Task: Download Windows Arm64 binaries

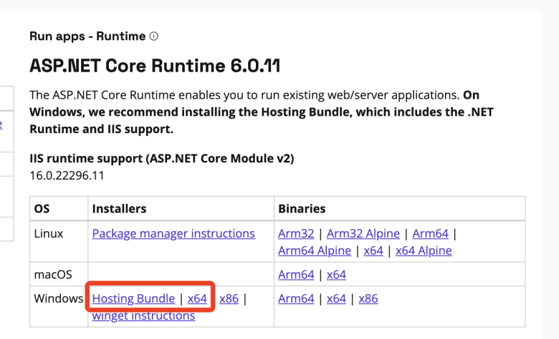Action: [296, 299]
